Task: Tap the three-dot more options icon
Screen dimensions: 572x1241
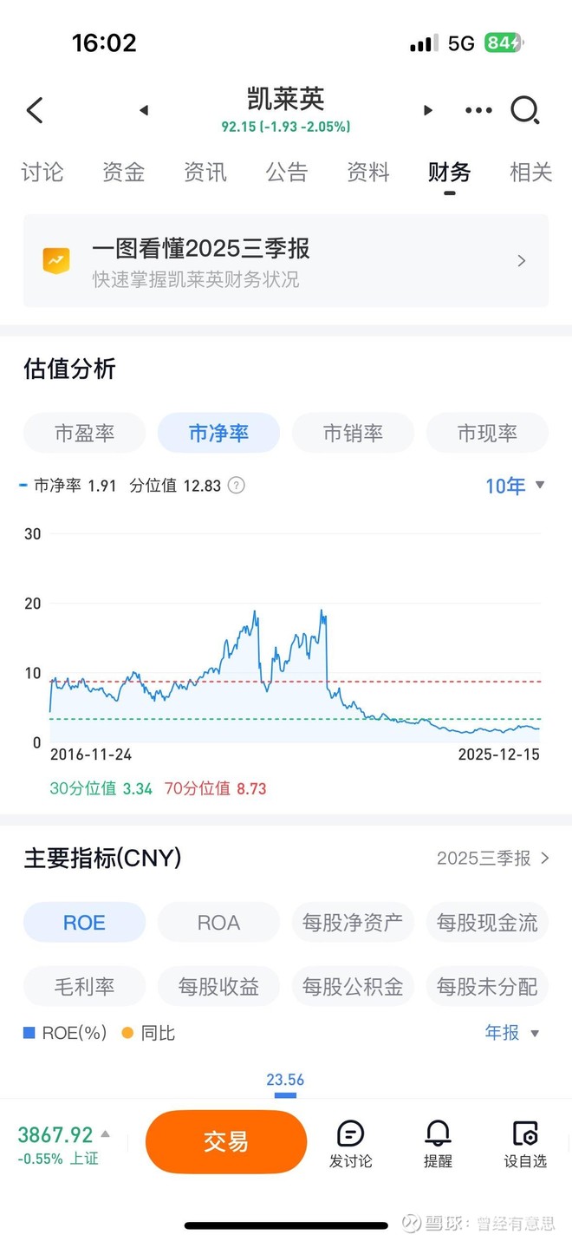Action: pos(478,110)
